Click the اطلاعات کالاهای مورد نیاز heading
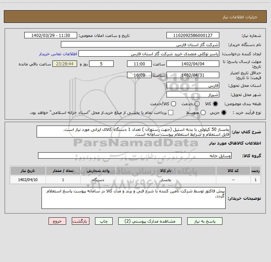Image resolution: width=271 pixels, height=262 pixels. tap(235, 143)
